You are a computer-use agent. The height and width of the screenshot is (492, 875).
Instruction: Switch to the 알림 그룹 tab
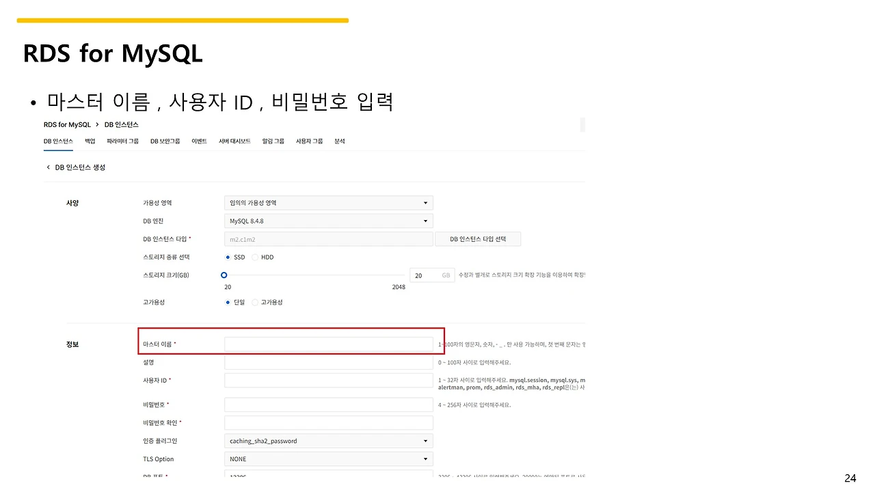click(273, 141)
